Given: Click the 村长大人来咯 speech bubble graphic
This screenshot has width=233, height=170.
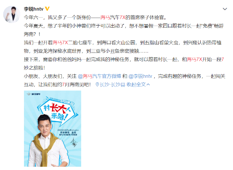Looking at the screenshot, I should 58,110.
